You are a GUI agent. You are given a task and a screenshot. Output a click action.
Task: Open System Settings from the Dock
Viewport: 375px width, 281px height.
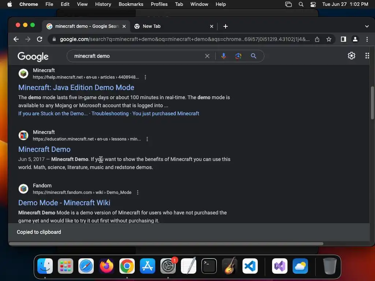coord(168,266)
